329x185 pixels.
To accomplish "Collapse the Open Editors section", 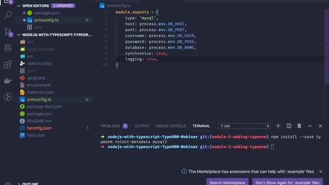I will (19, 6).
